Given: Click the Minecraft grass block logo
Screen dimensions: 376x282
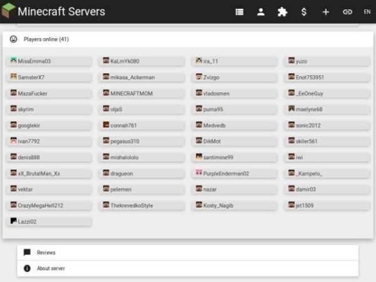Looking at the screenshot, I should 8,11.
